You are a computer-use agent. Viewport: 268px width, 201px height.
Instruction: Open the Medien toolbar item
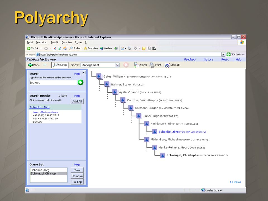point(106,48)
